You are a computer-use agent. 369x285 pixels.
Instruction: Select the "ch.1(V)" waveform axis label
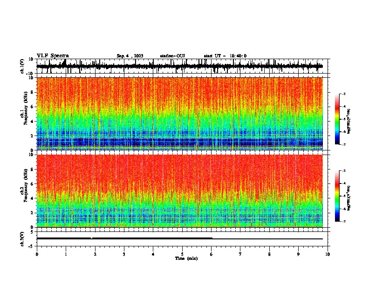click(22, 66)
